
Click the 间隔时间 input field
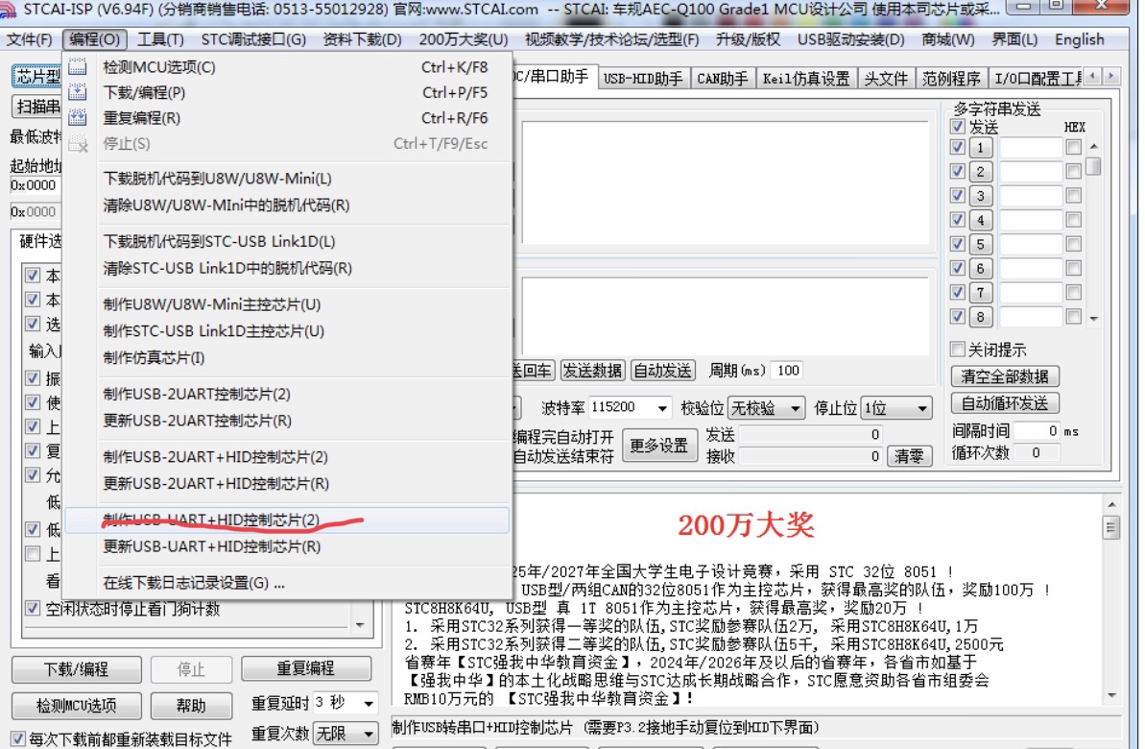[x=1037, y=431]
